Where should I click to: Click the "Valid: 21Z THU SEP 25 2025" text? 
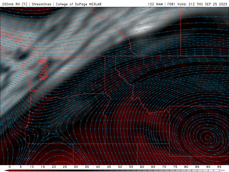[202, 4]
